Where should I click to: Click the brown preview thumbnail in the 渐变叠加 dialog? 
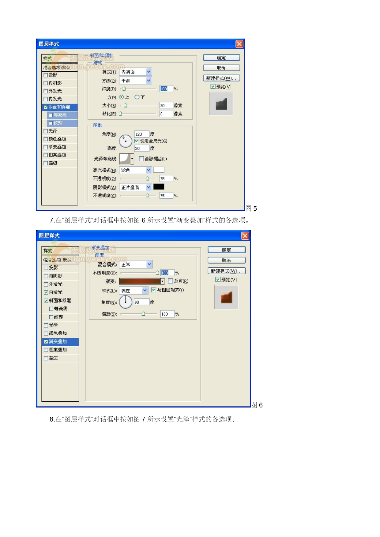click(x=226, y=297)
